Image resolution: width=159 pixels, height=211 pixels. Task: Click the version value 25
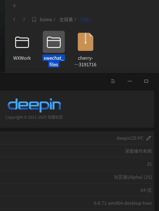149,164
